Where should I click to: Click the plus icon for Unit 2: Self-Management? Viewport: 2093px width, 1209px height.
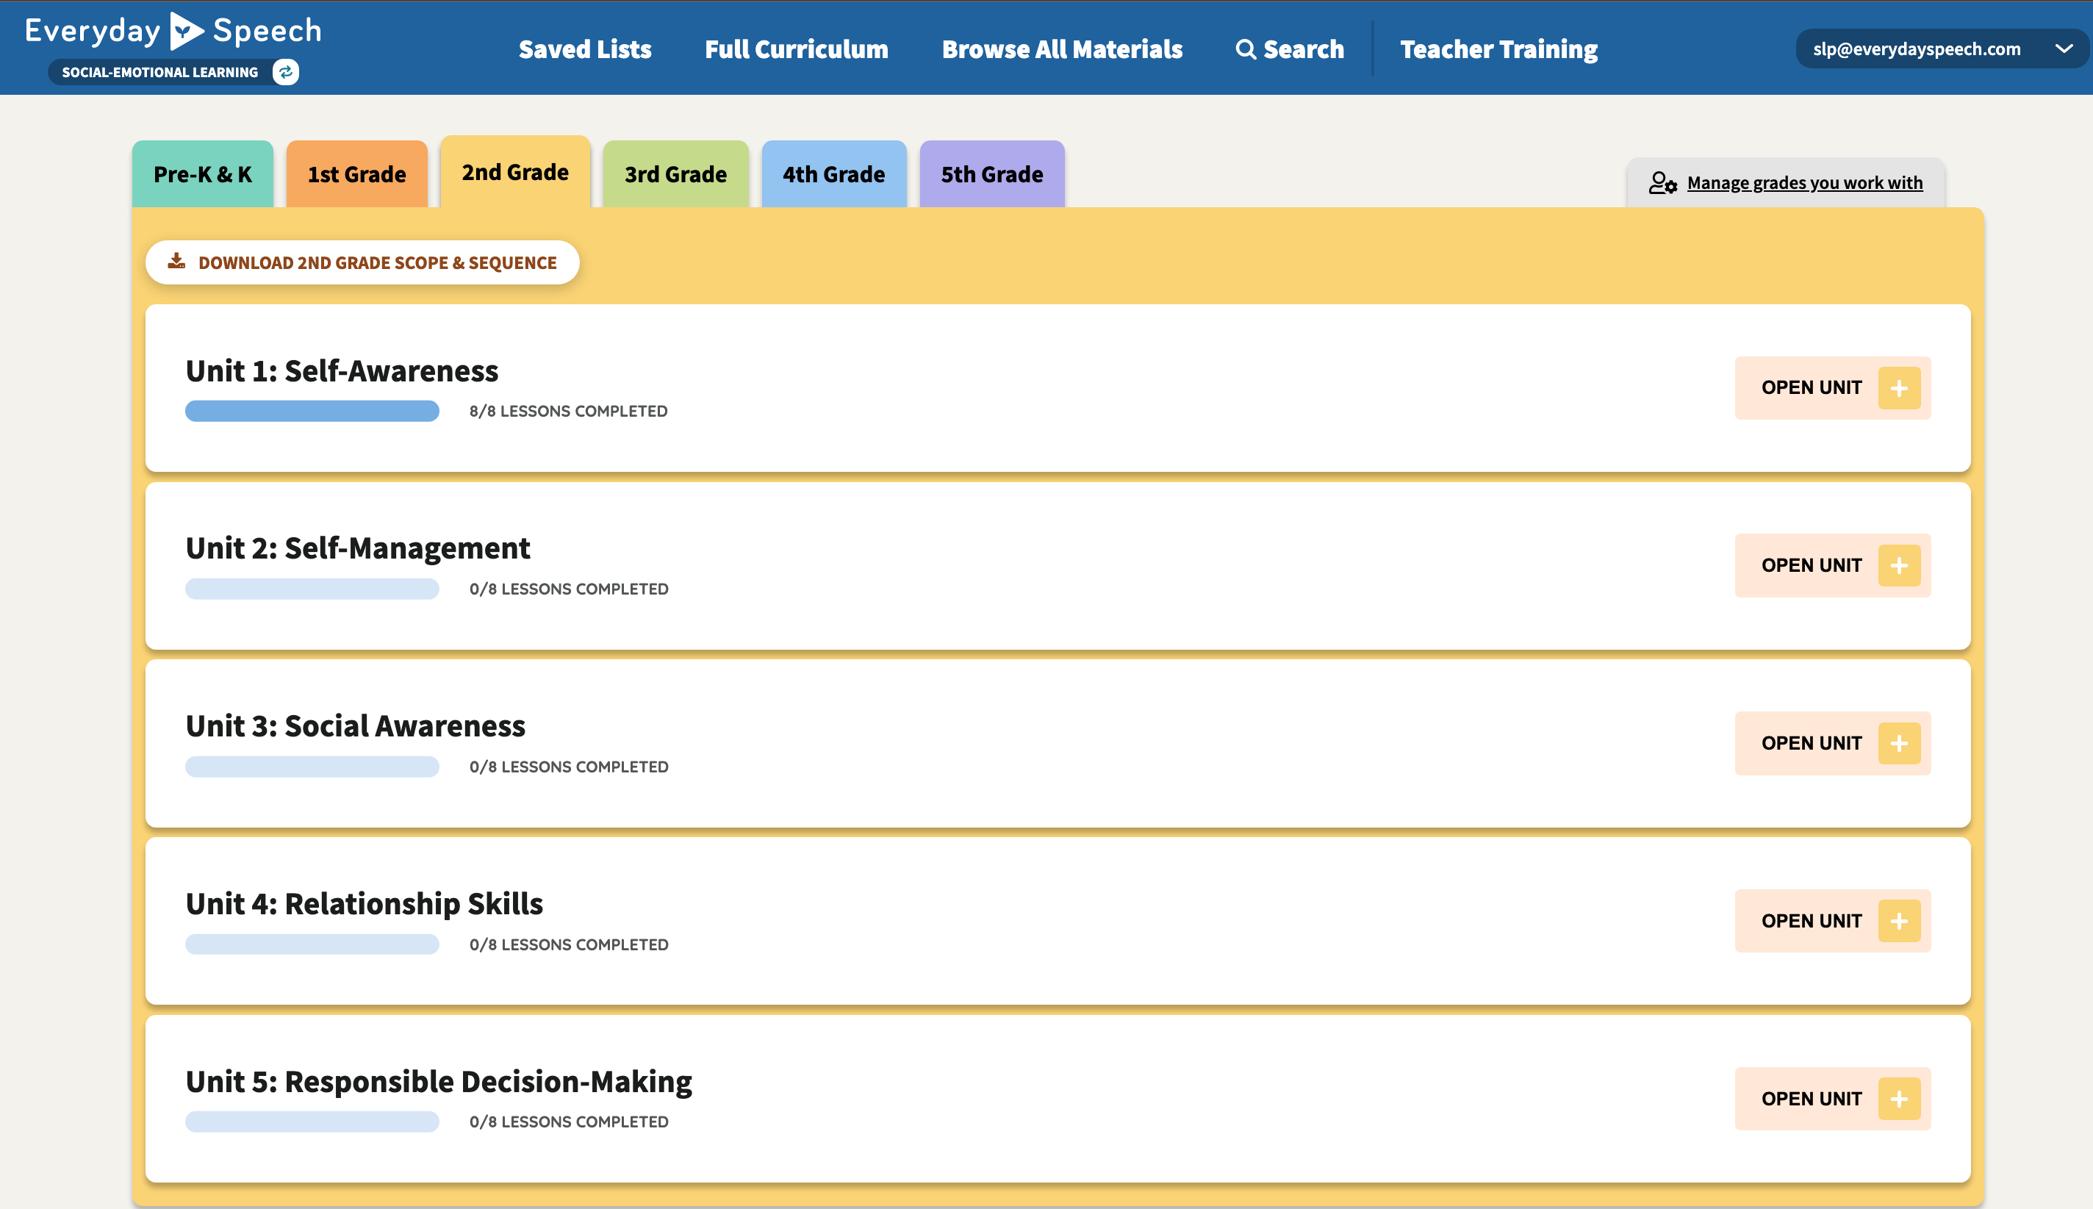pyautogui.click(x=1900, y=565)
